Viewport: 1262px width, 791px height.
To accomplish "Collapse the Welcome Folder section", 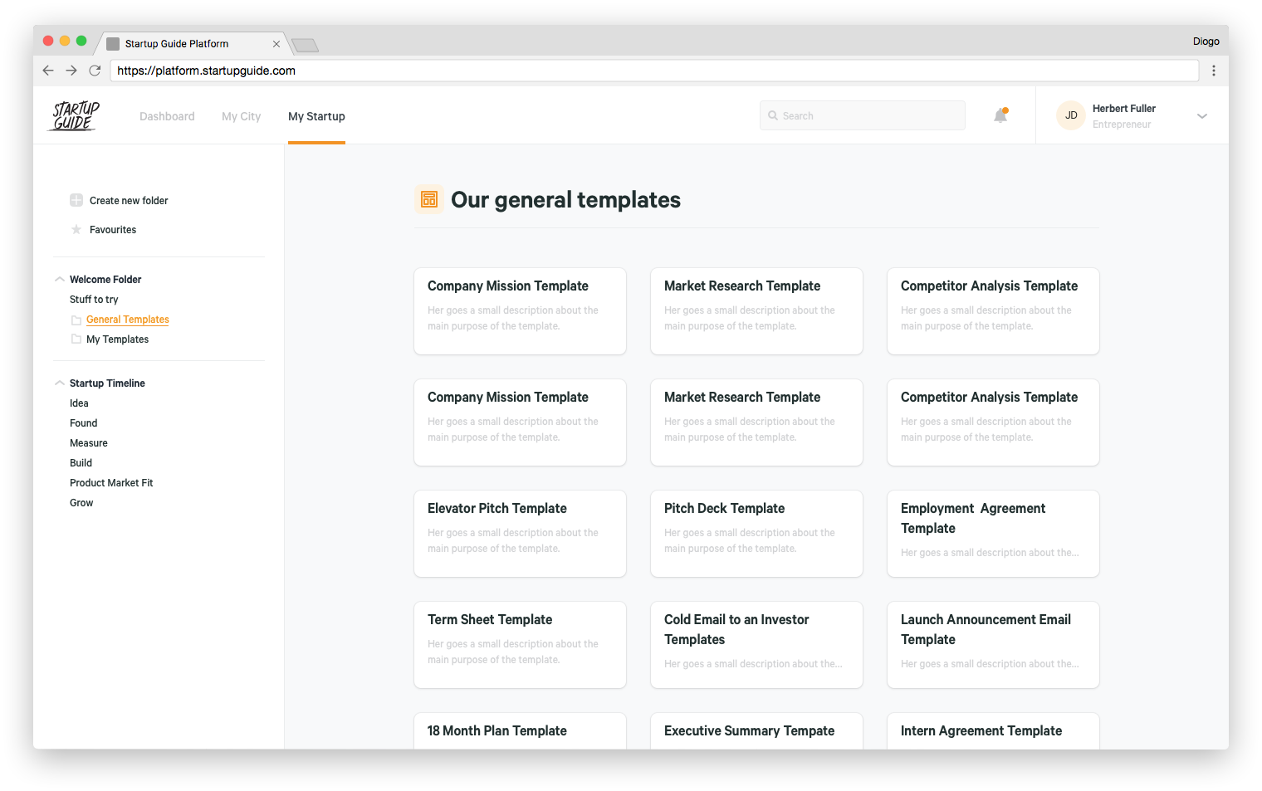I will pyautogui.click(x=59, y=279).
